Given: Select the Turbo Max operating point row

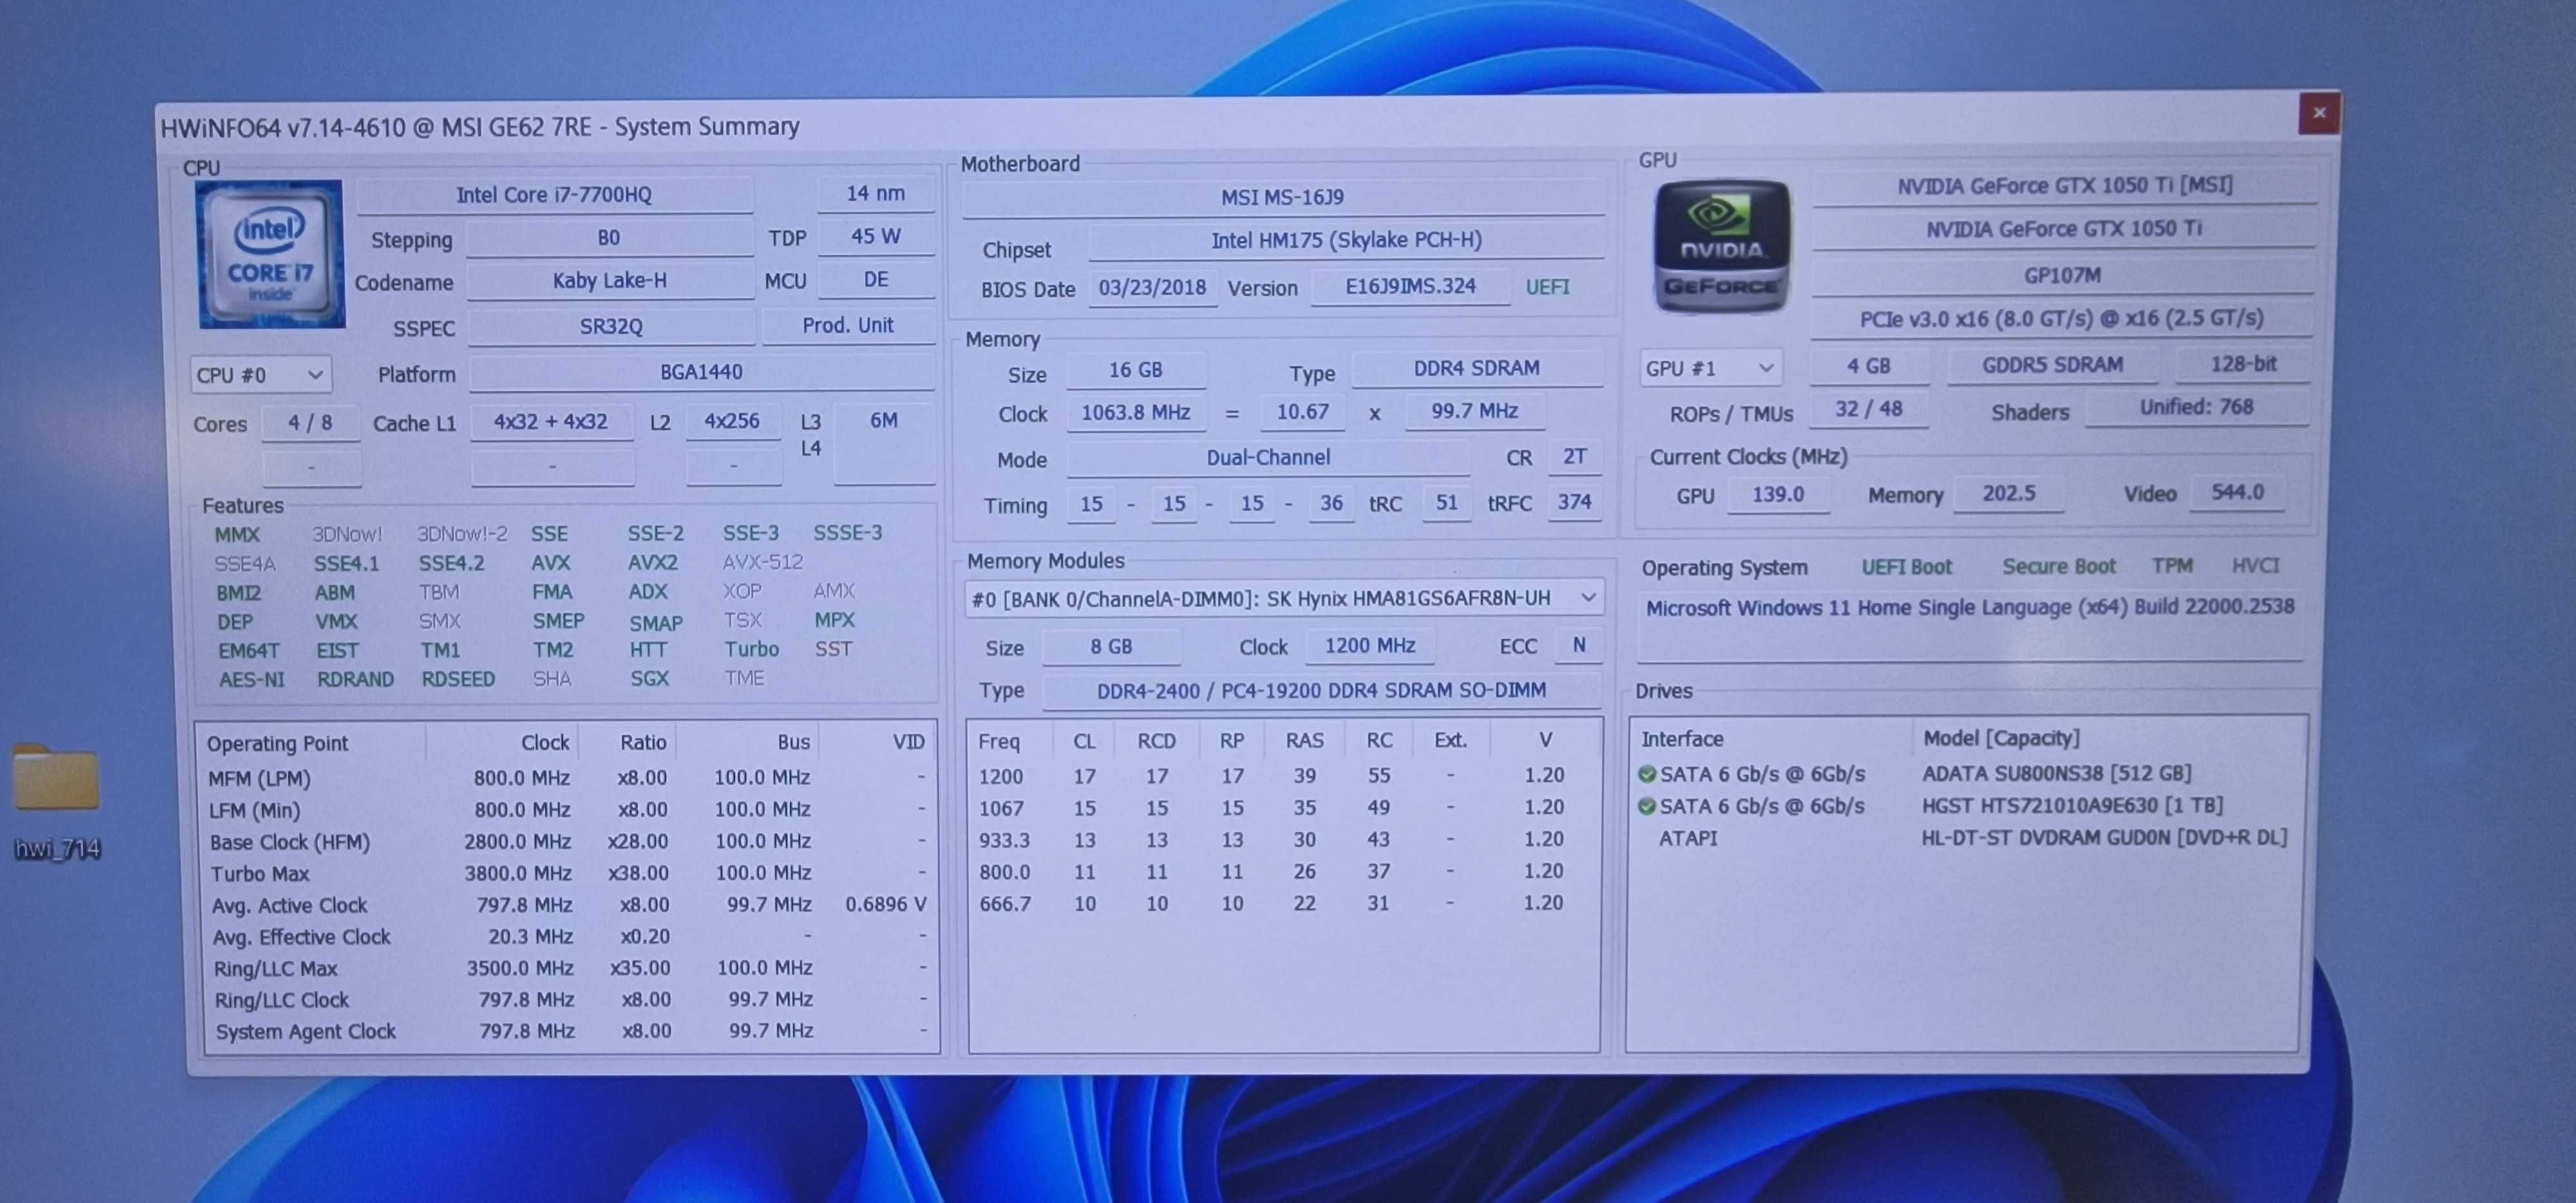Looking at the screenshot, I should 568,873.
